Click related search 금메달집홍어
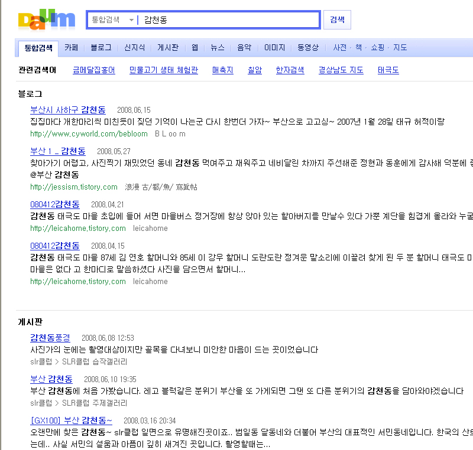473x450 pixels. [94, 70]
